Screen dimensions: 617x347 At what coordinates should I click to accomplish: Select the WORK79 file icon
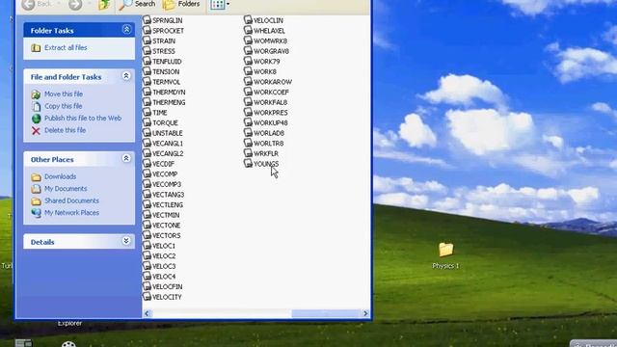pyautogui.click(x=248, y=61)
